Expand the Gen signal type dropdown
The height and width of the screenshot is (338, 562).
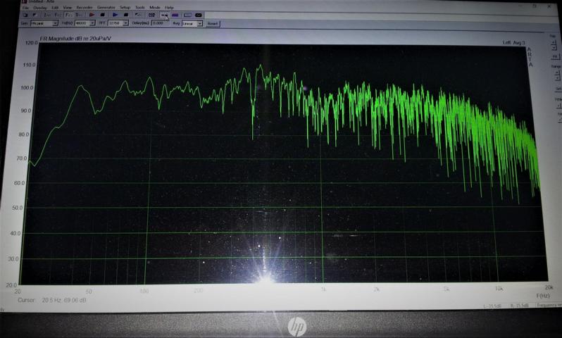point(55,23)
